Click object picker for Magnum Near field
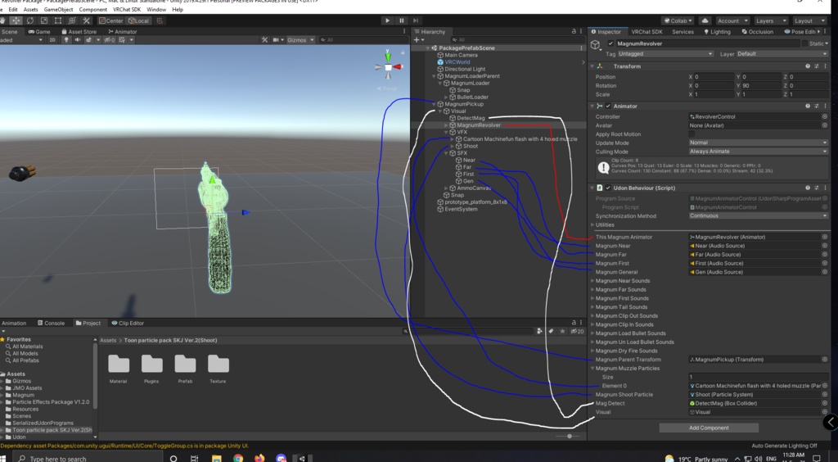Viewport: 838px width, 462px height. point(825,246)
